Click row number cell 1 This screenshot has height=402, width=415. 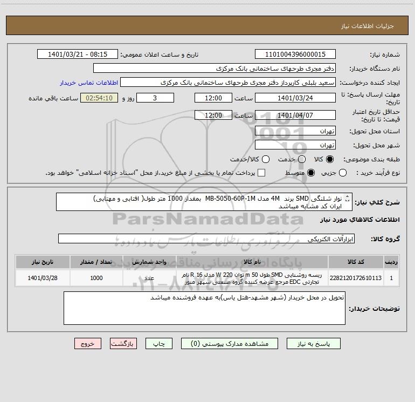(x=391, y=278)
